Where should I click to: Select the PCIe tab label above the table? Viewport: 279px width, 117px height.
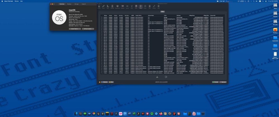pos(162,11)
